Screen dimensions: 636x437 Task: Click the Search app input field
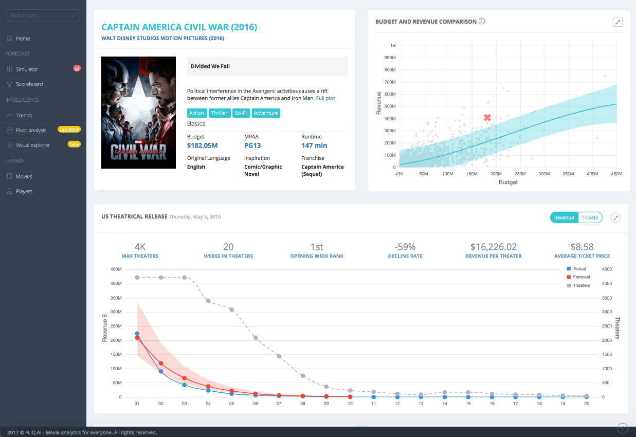tap(43, 16)
